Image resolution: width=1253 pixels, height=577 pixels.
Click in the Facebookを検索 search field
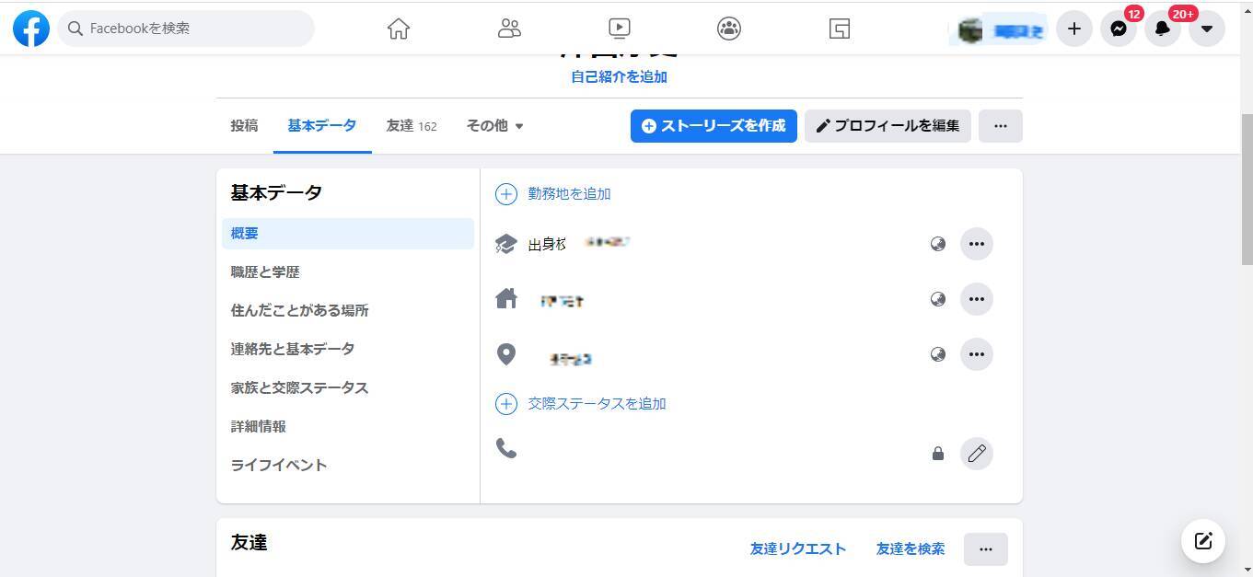[193, 29]
